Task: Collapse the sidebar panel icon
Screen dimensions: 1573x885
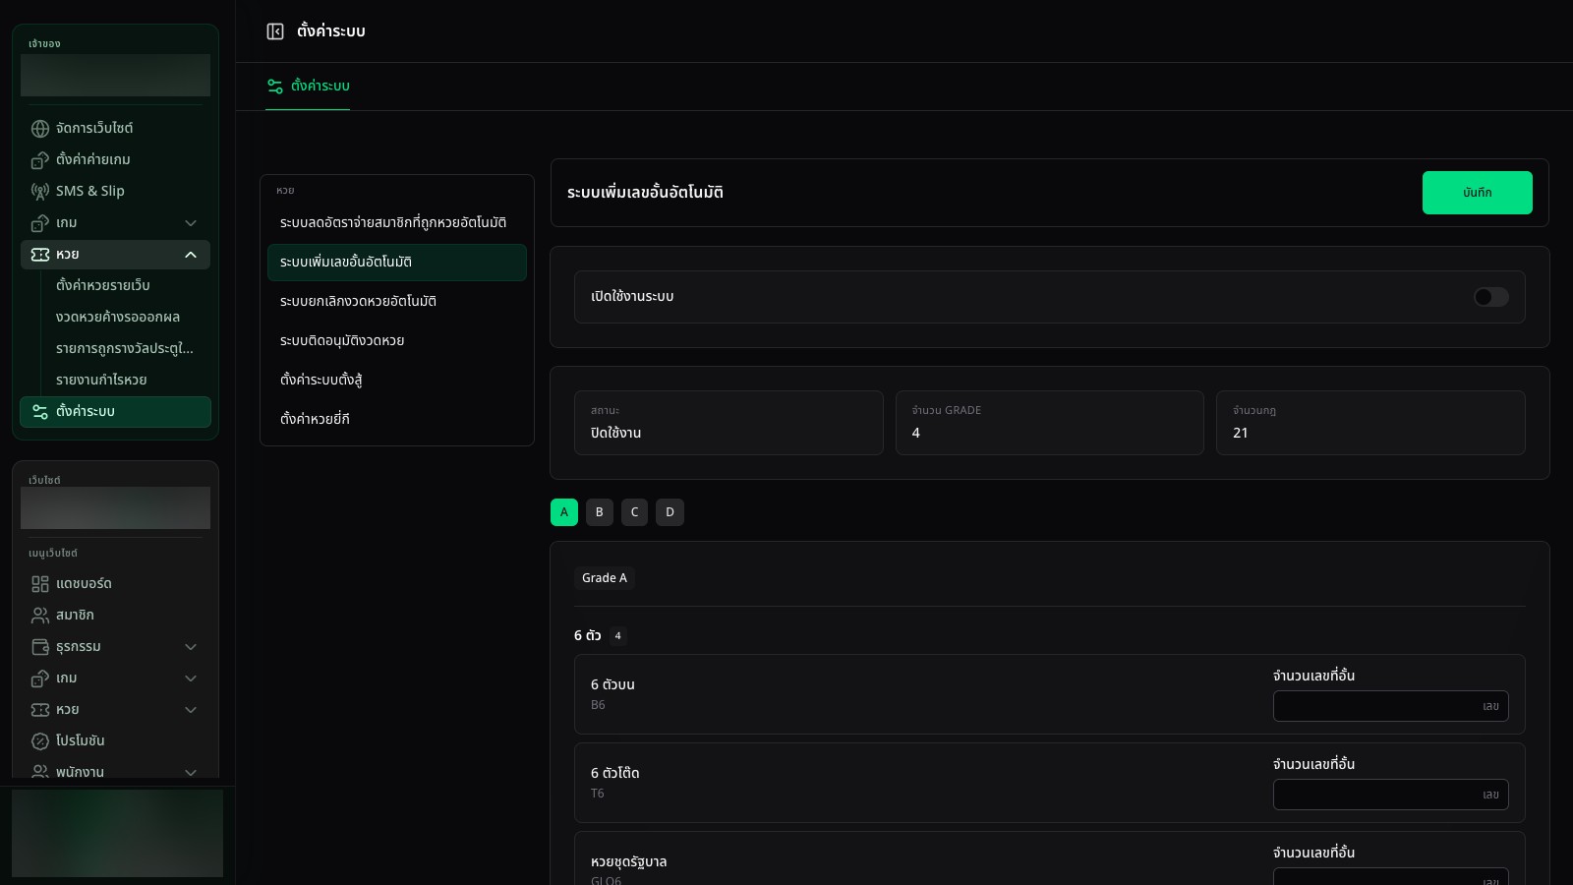Action: (275, 31)
